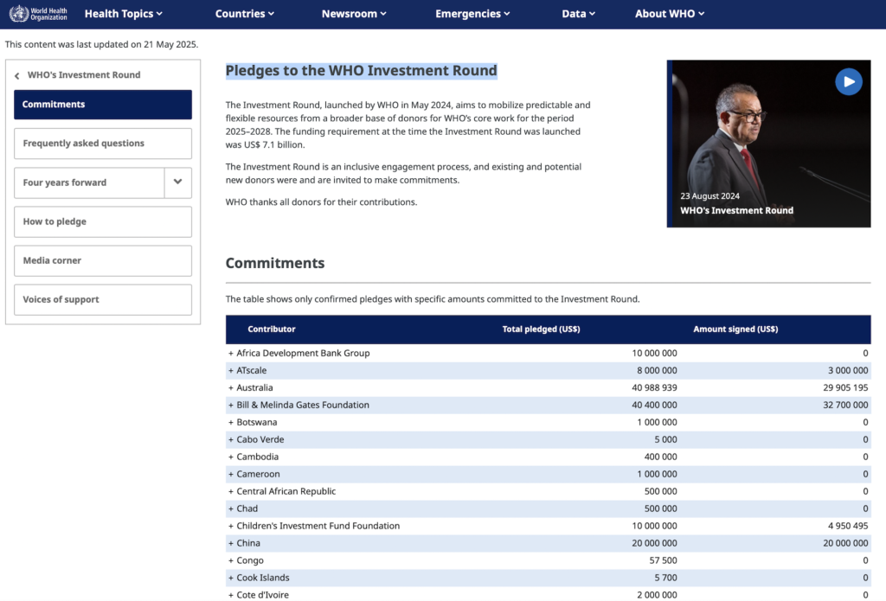This screenshot has width=886, height=601.
Task: Expand the Chad row
Action: coord(230,509)
